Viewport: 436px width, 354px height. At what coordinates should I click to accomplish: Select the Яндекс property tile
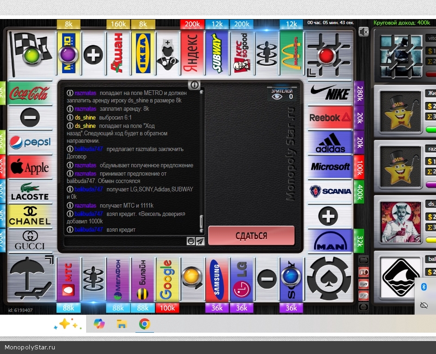[192, 53]
